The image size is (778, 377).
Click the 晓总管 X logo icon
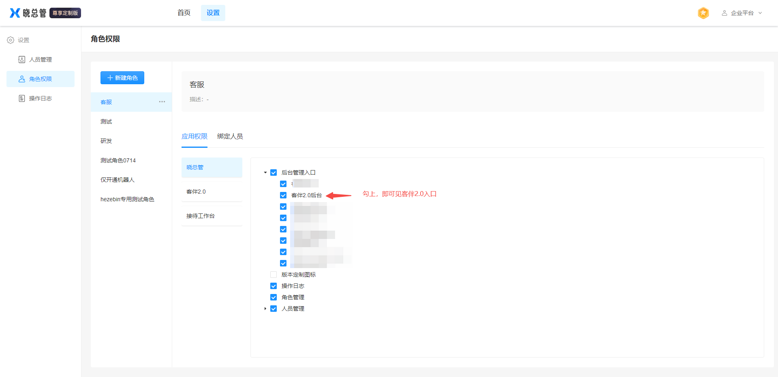pos(15,13)
